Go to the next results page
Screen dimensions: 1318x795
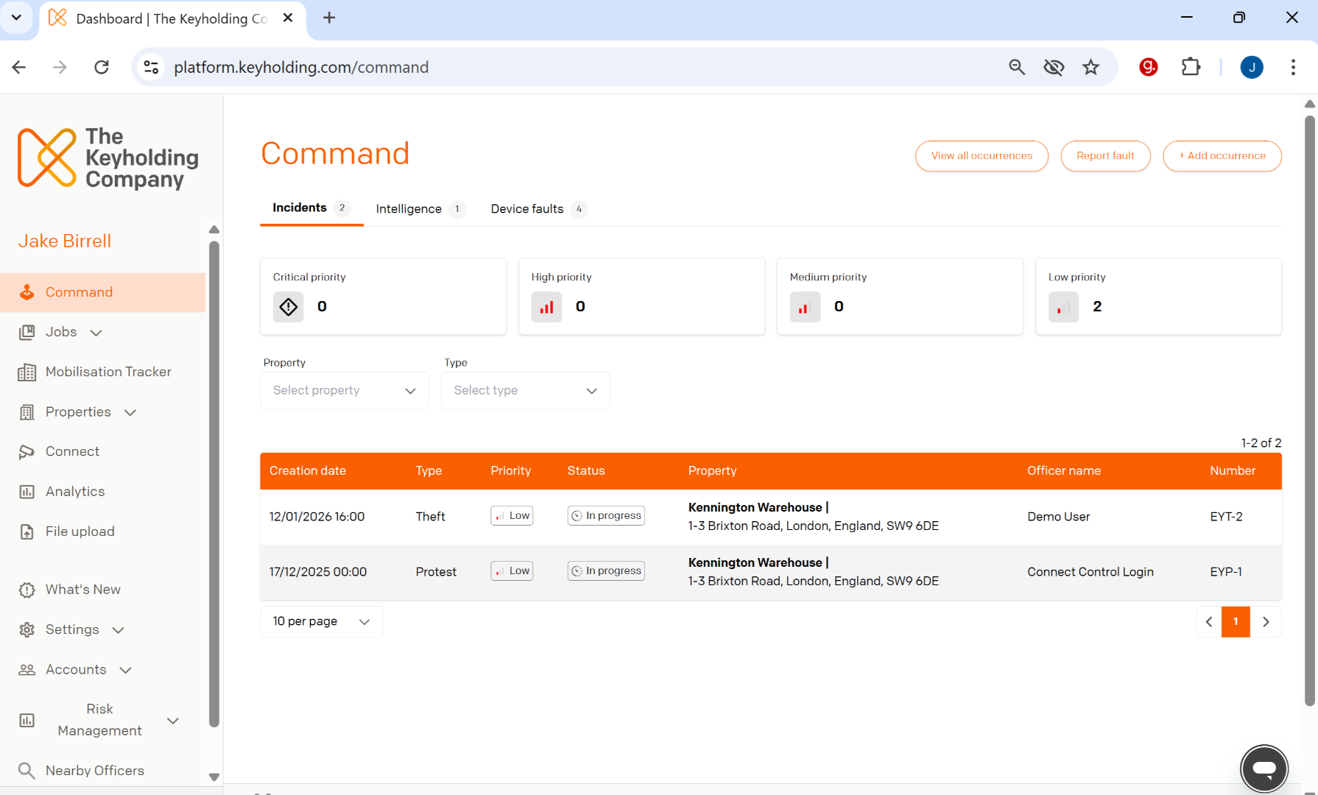1266,622
